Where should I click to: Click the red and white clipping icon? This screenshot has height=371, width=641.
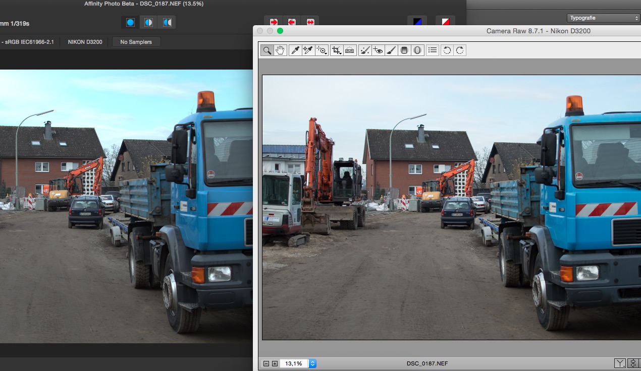coord(446,22)
